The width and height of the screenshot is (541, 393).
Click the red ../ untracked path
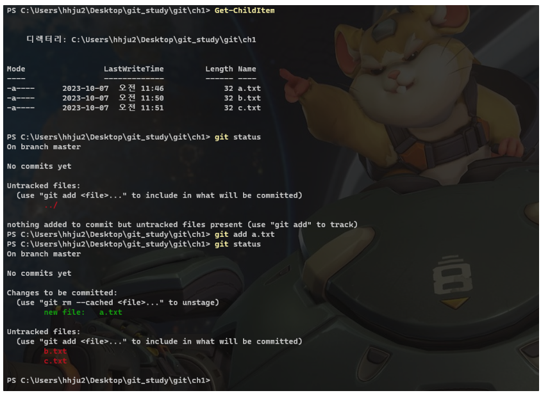click(x=51, y=205)
